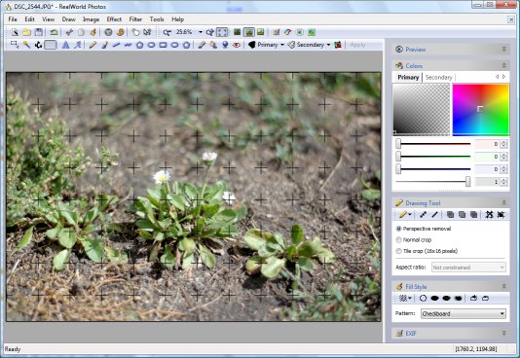Select the Pencil drawing tool
520x358 pixels.
[x=93, y=45]
